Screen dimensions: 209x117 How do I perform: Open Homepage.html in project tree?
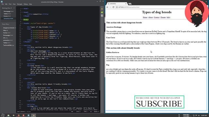point(8,35)
